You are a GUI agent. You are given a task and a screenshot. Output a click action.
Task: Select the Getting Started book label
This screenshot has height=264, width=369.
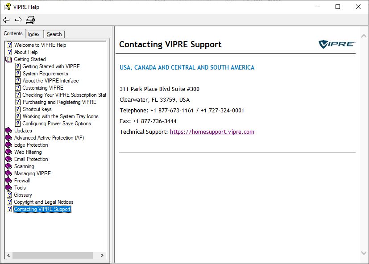[30, 59]
